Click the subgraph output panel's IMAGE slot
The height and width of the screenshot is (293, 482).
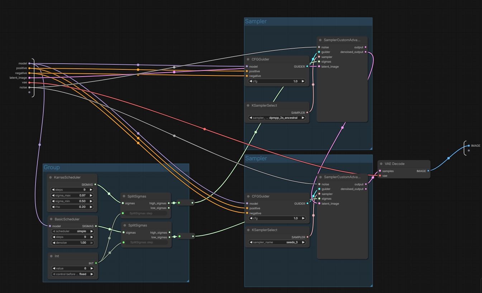(469, 146)
